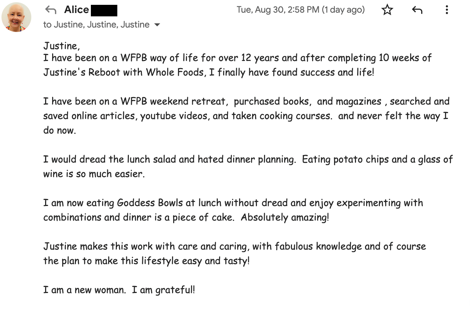Viewport: 470px width, 309px height.
Task: Click the line starting 'I have been on a WFPB weekend retreat'
Action: click(x=246, y=101)
